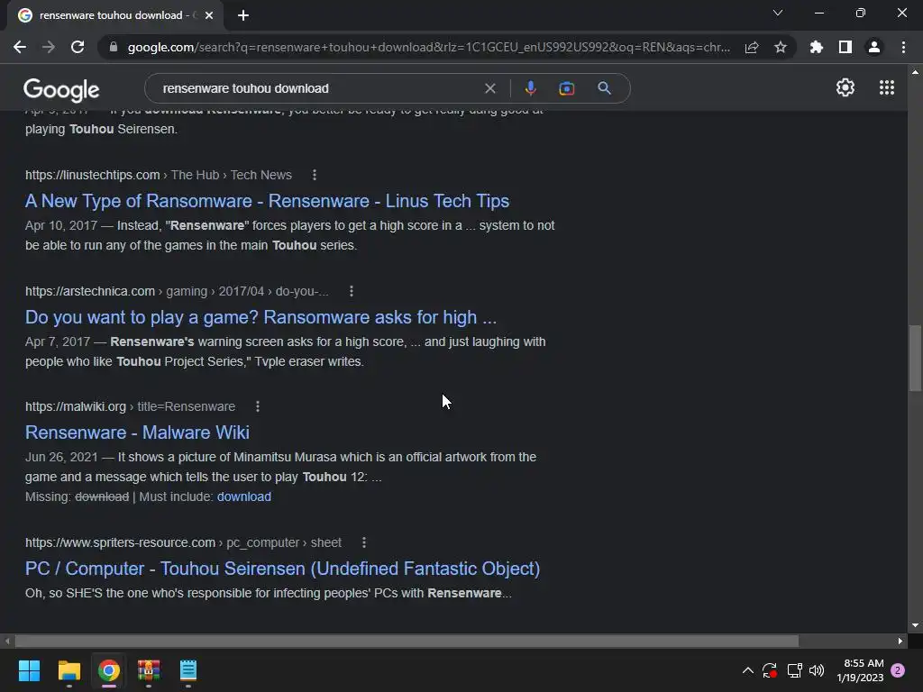Click the linustechtips.com URL breadcrumb

(x=159, y=175)
